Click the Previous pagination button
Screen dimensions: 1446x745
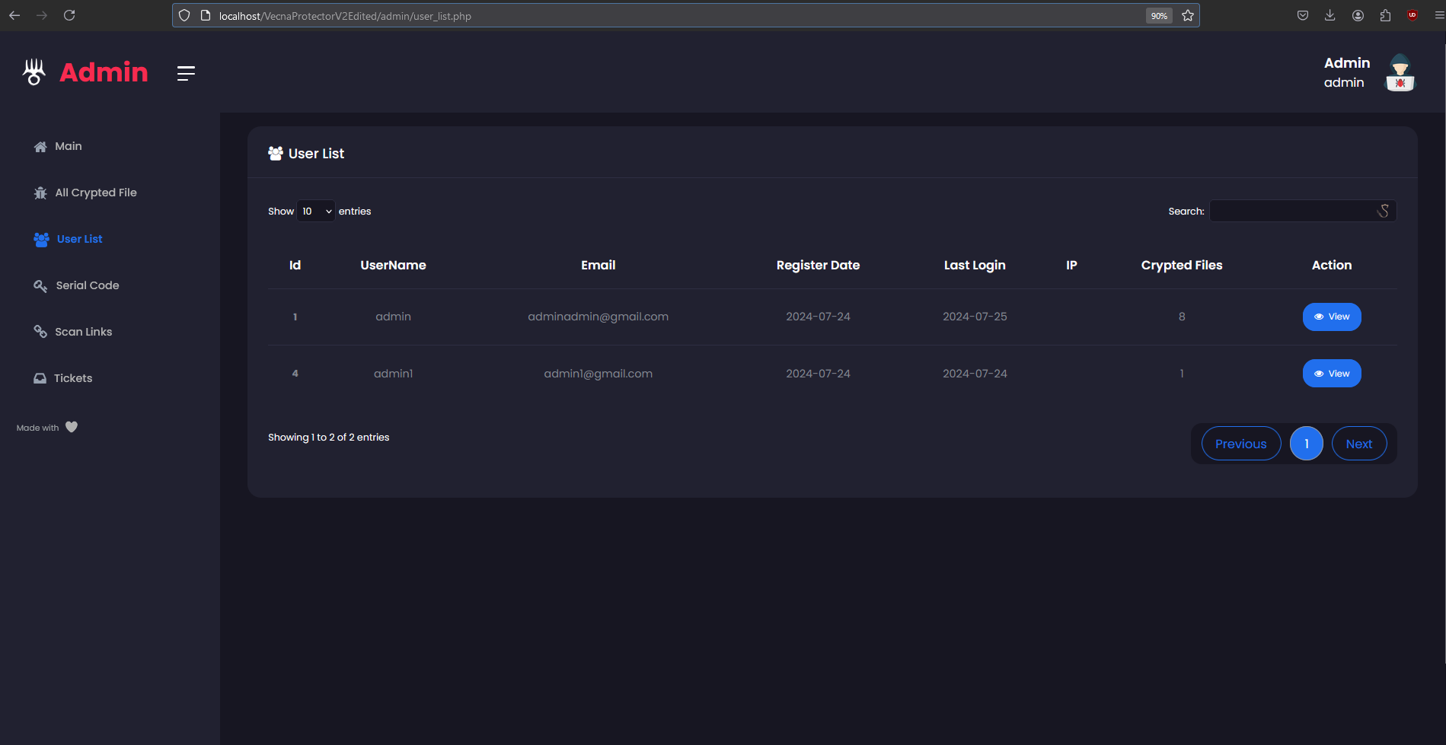[x=1241, y=444]
